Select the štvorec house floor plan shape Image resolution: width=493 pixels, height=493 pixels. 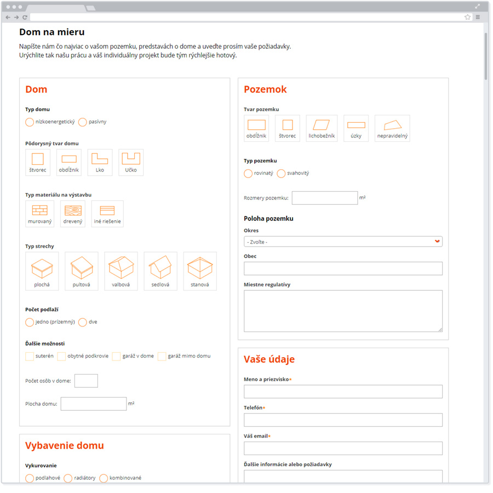[38, 162]
